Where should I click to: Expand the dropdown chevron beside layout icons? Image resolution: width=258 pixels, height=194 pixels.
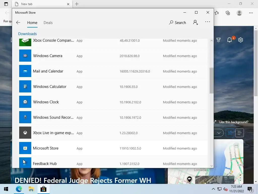[219, 133]
